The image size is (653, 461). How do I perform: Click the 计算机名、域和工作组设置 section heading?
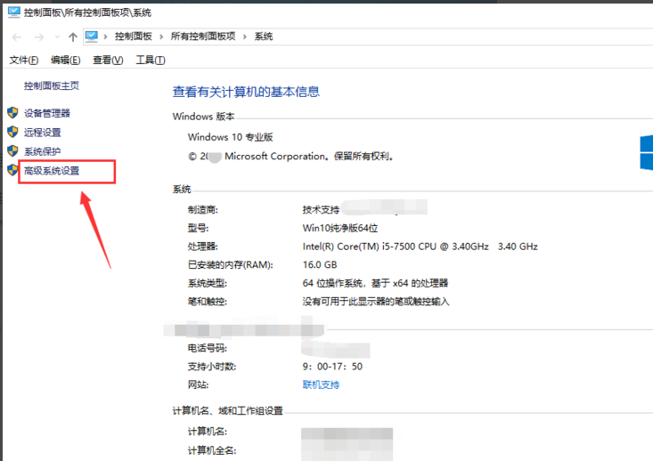point(228,411)
